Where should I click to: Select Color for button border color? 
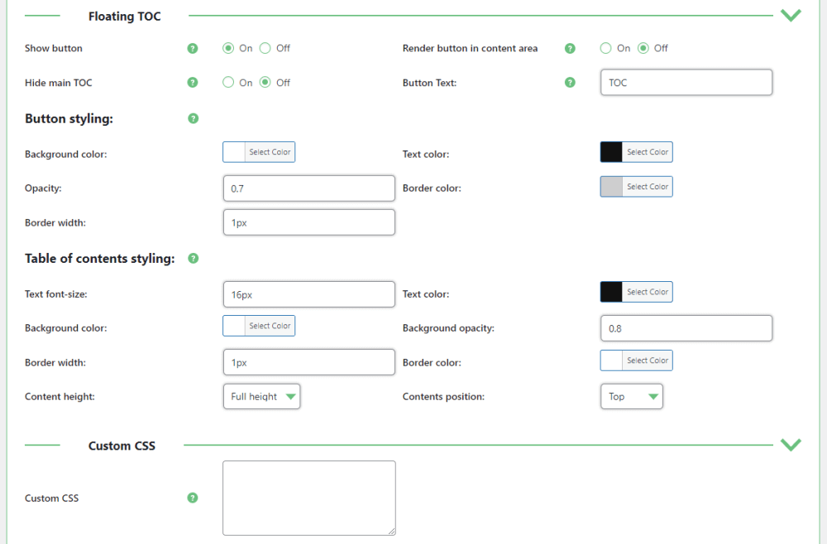click(x=647, y=187)
